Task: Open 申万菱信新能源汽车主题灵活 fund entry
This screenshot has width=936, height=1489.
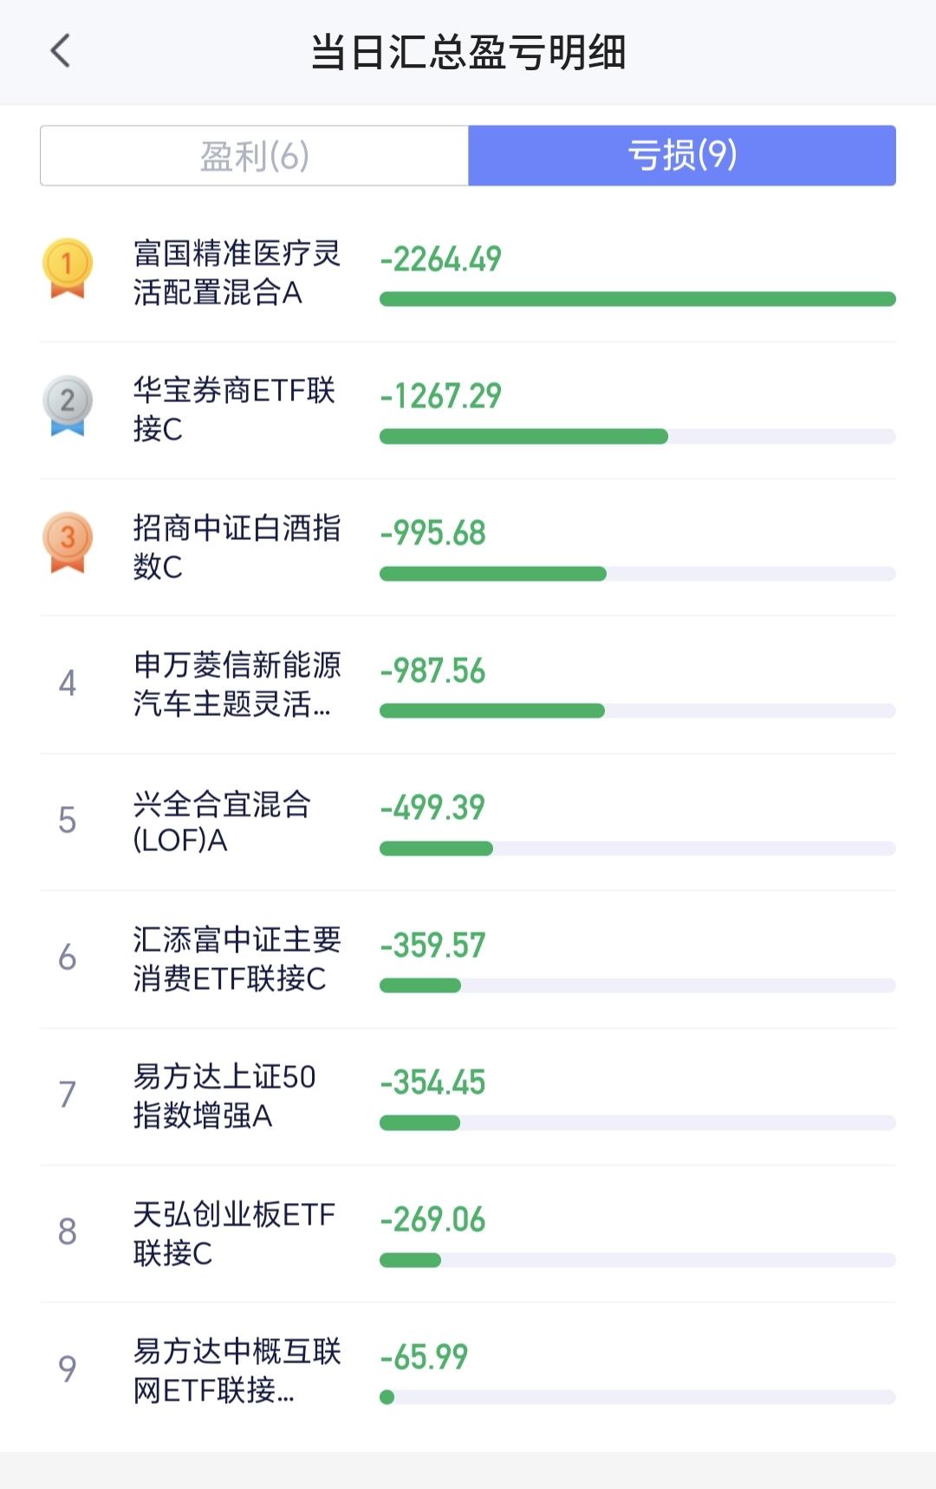Action: pos(236,684)
